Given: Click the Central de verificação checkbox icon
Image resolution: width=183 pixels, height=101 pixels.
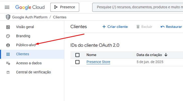Looking at the screenshot, I should pos(8,72).
